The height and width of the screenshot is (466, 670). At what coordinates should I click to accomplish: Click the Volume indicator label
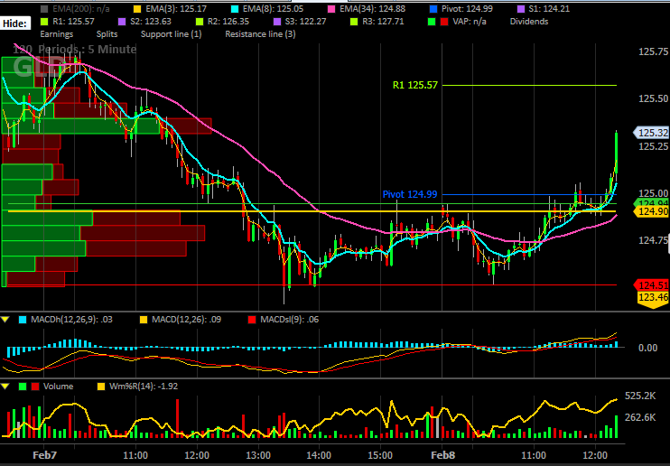[x=58, y=387]
